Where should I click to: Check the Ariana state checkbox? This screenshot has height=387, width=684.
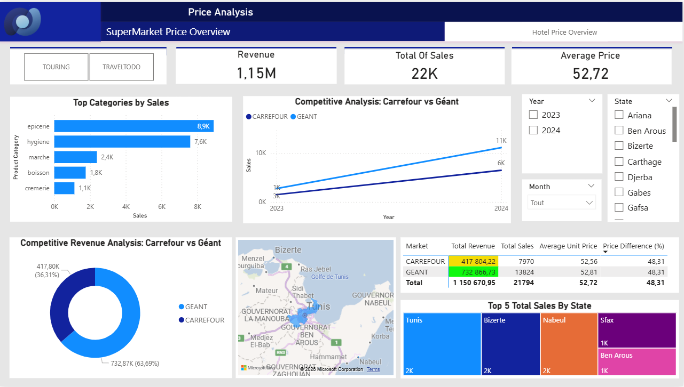pyautogui.click(x=619, y=115)
